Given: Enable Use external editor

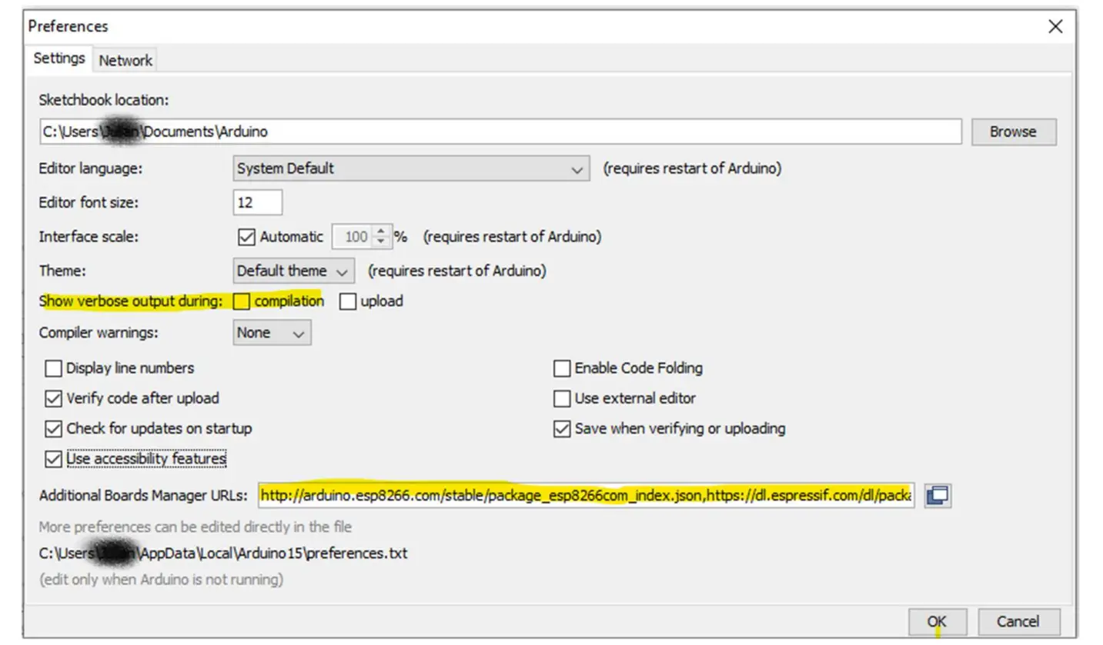Looking at the screenshot, I should tap(561, 398).
